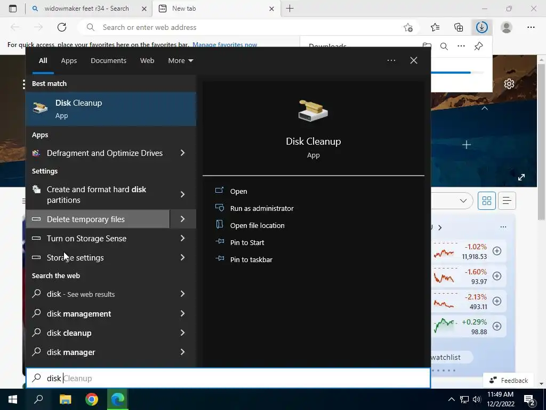Refresh the Edge browser page
The height and width of the screenshot is (410, 546).
point(62,27)
